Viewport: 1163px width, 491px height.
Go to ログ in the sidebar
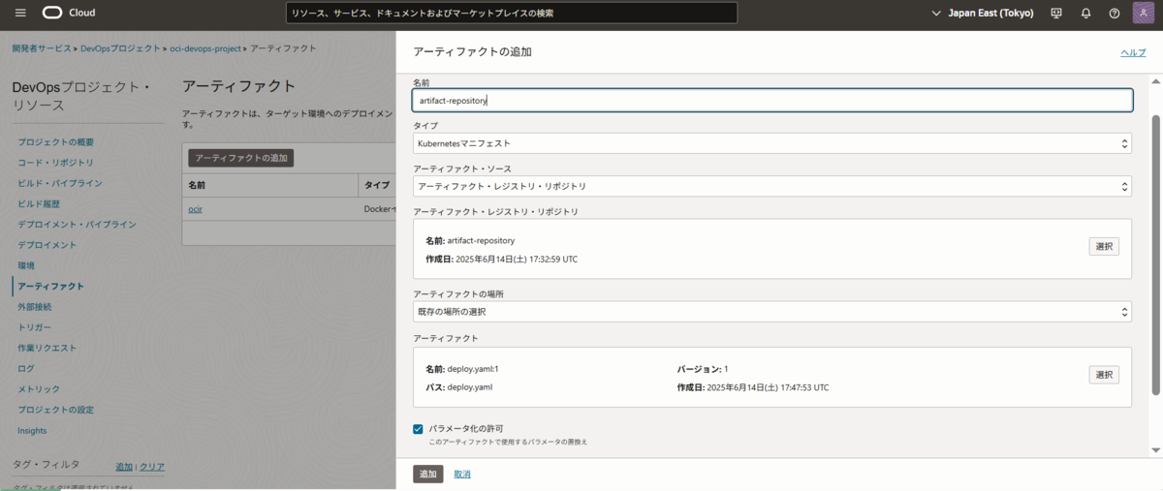pyautogui.click(x=26, y=369)
